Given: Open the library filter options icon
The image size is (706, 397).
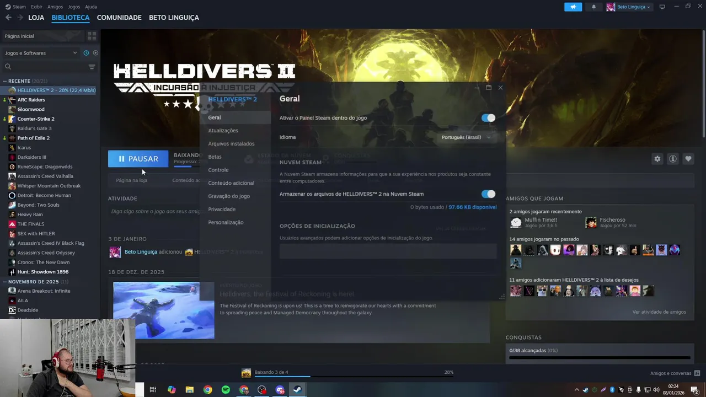Looking at the screenshot, I should click(92, 67).
